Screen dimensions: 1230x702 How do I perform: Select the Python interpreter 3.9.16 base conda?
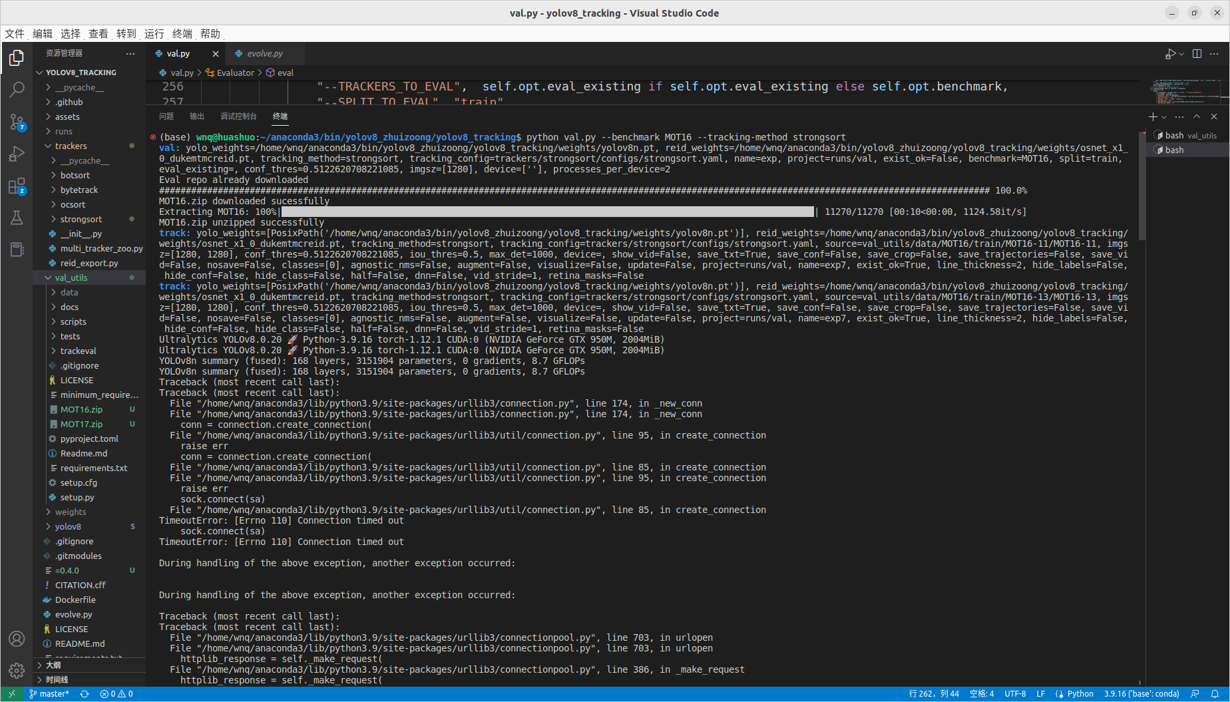click(1142, 693)
